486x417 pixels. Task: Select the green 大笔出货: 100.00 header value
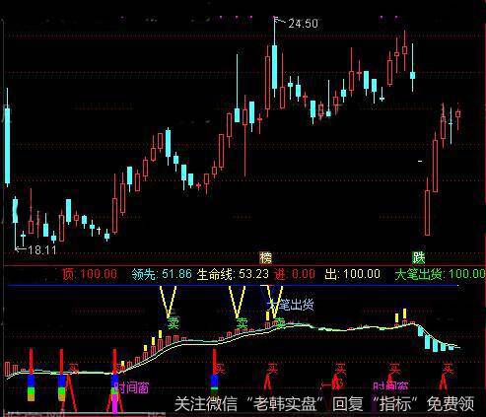pos(440,274)
